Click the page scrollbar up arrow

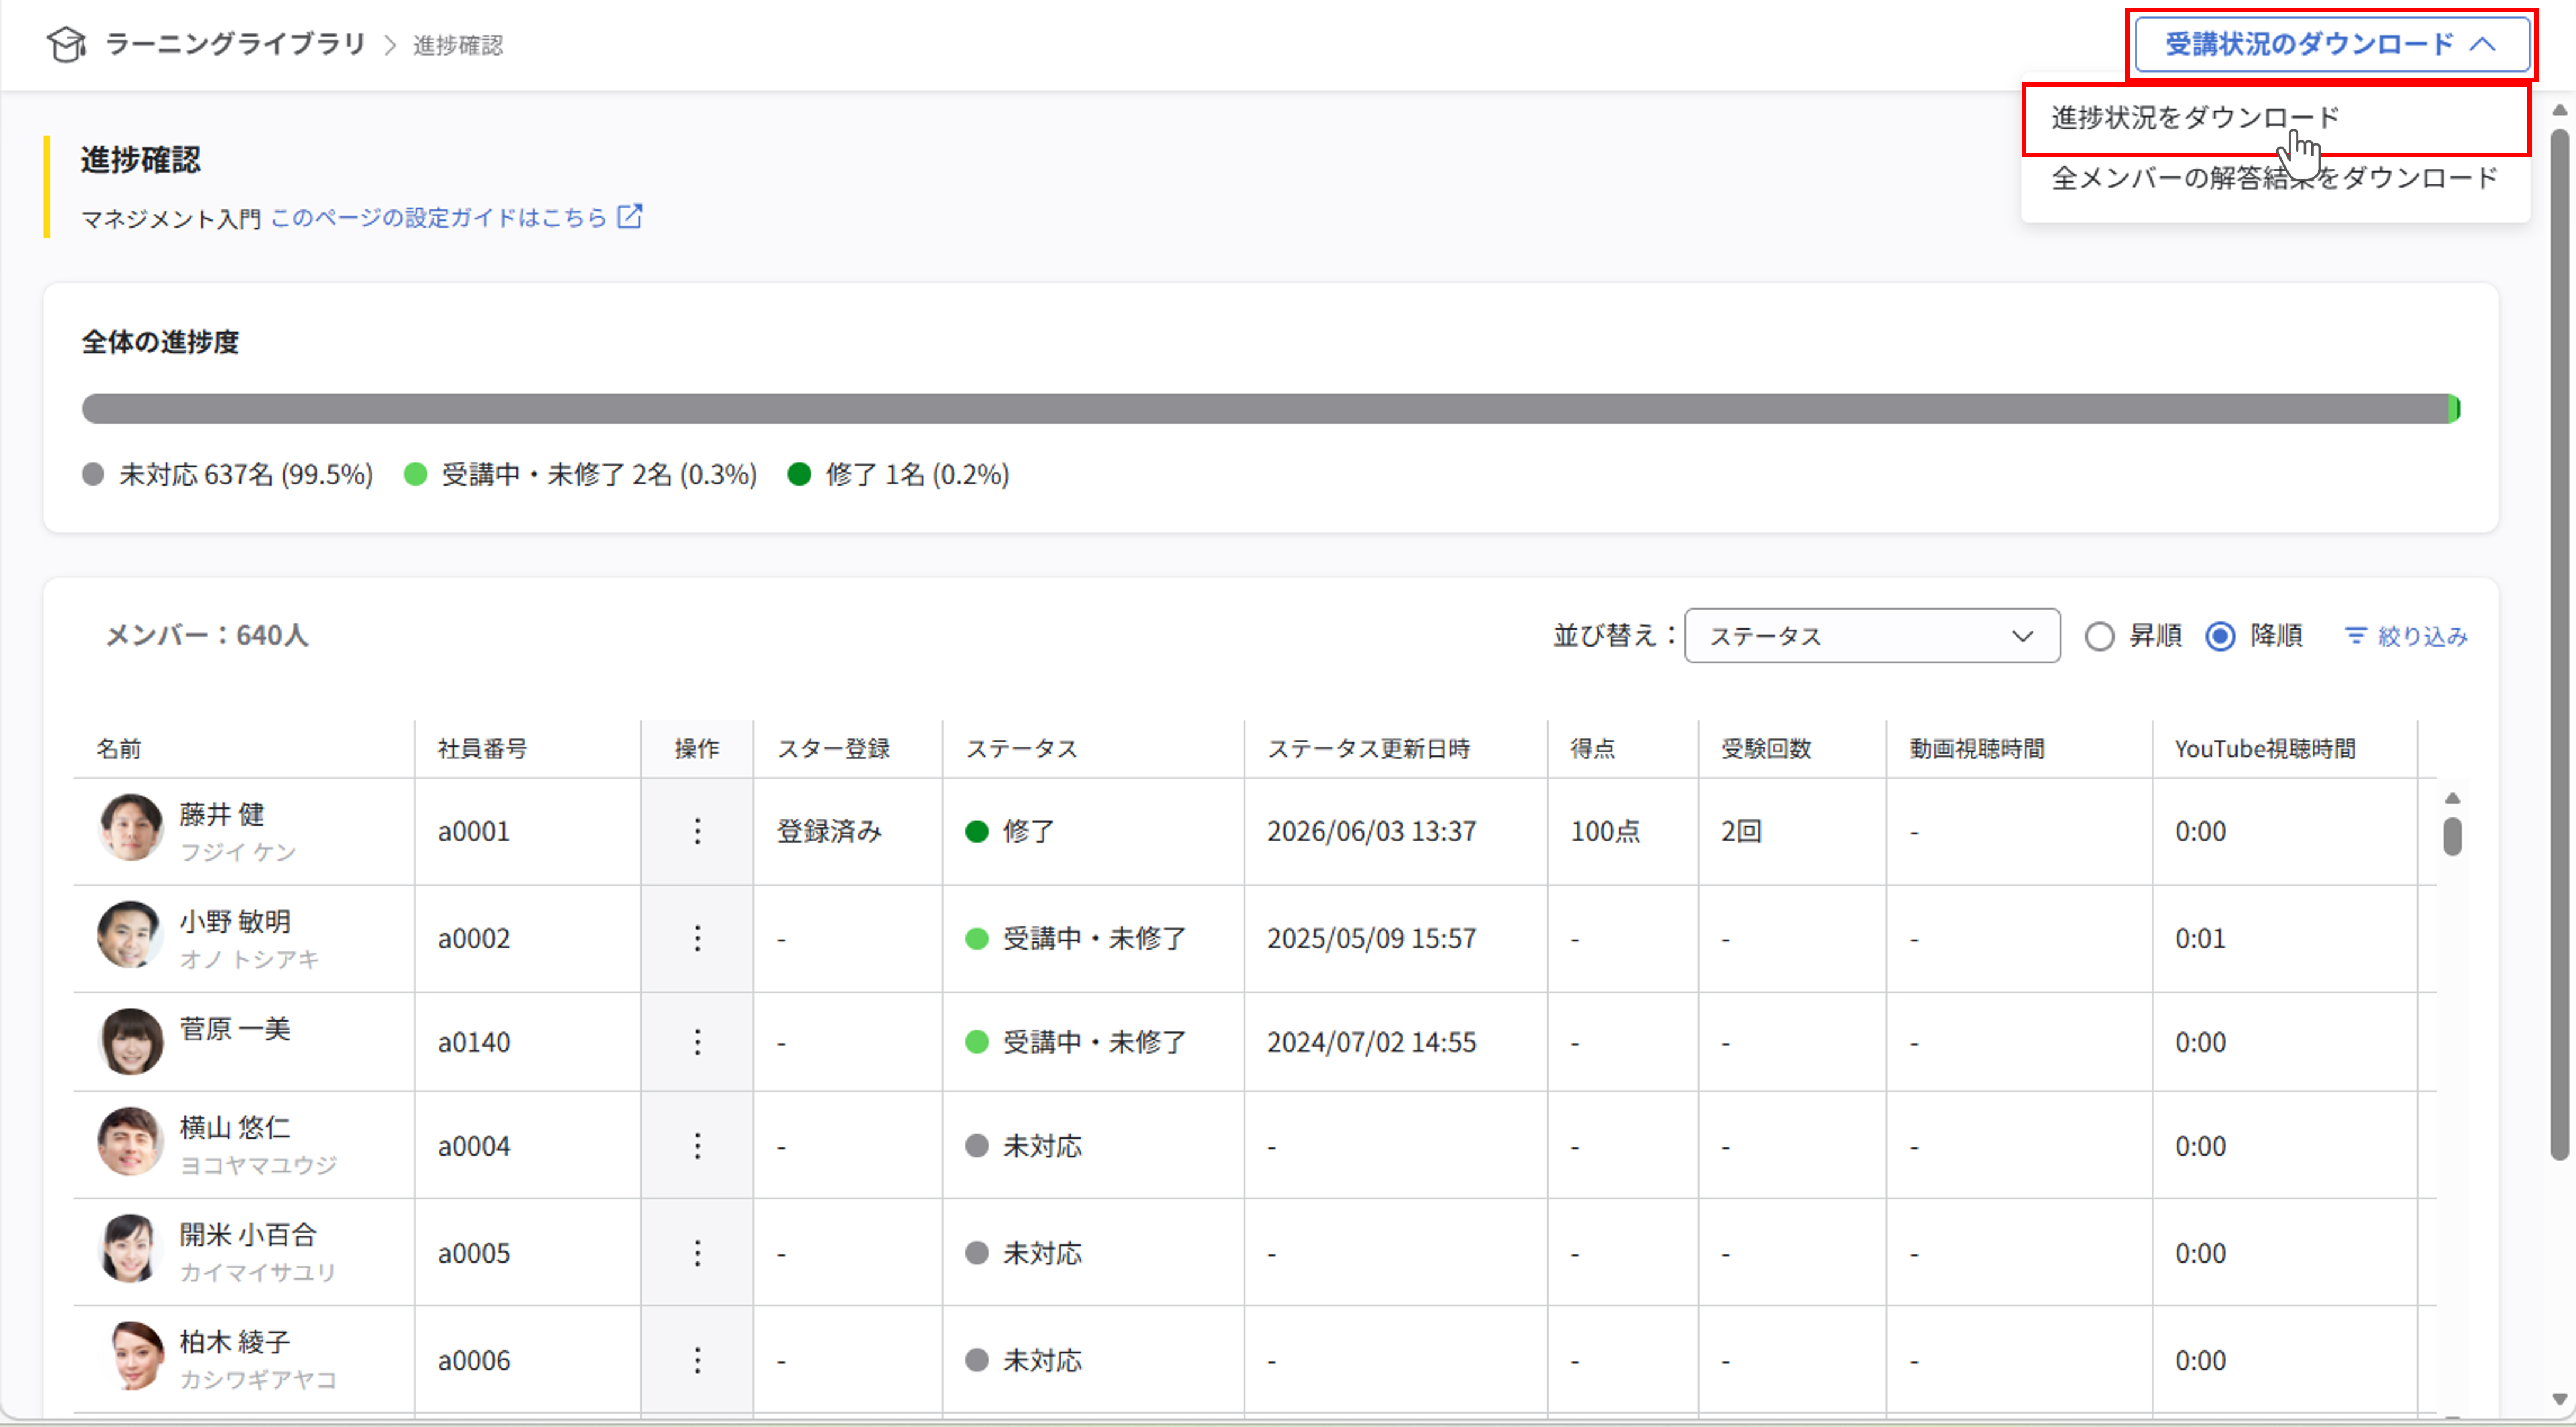(x=2559, y=110)
